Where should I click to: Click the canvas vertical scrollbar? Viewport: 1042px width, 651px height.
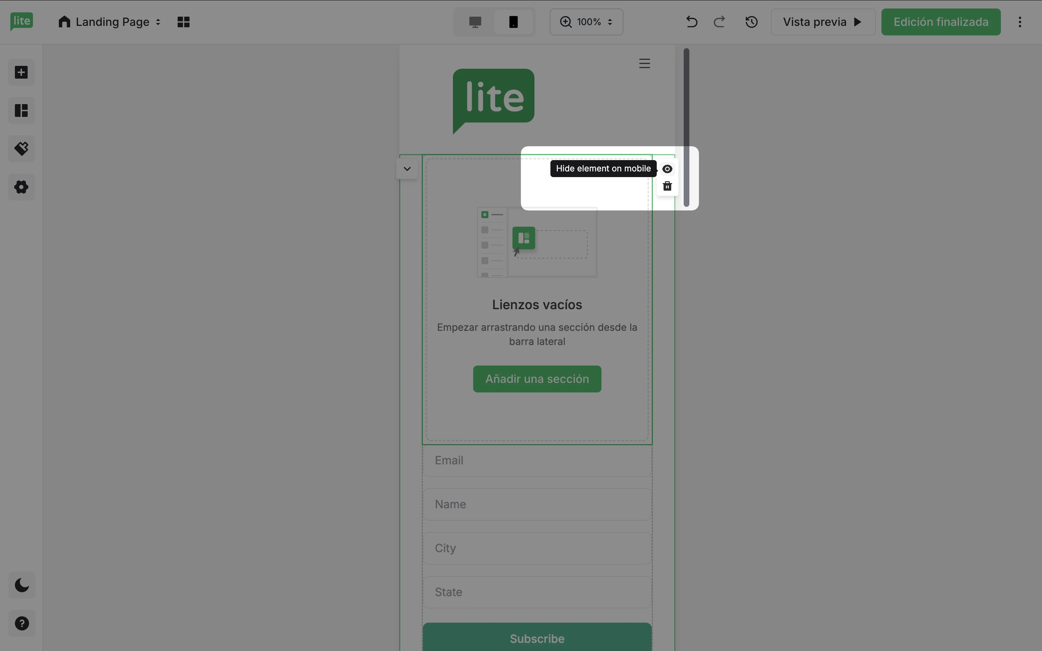coord(686,128)
